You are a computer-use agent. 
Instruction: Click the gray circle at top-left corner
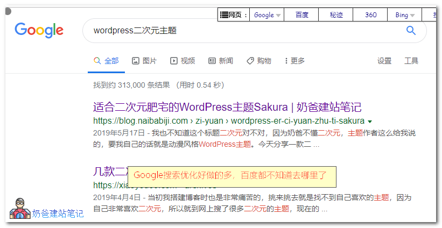coord(8,11)
